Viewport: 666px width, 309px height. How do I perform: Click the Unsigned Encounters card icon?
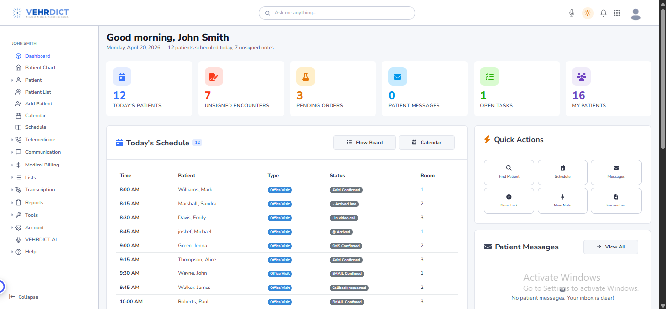(x=214, y=77)
